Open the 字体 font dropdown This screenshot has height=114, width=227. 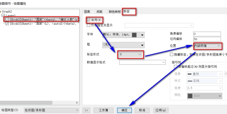tap(123, 35)
